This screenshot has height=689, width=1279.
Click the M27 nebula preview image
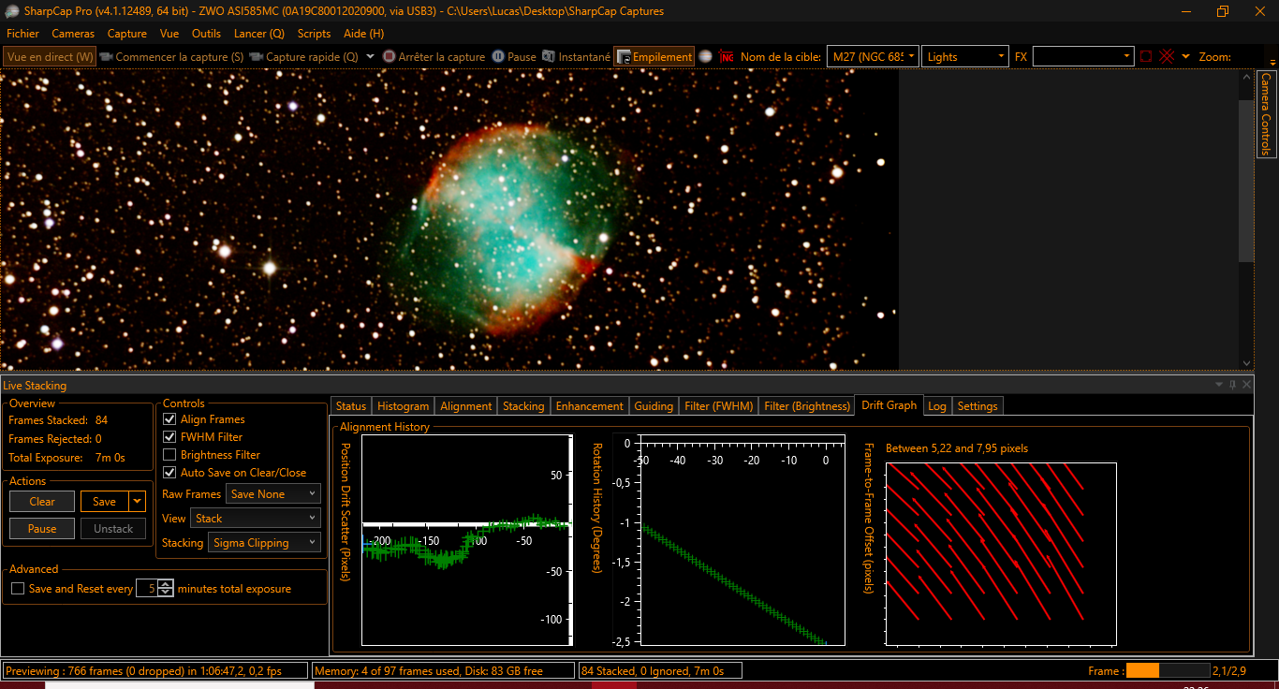[449, 220]
